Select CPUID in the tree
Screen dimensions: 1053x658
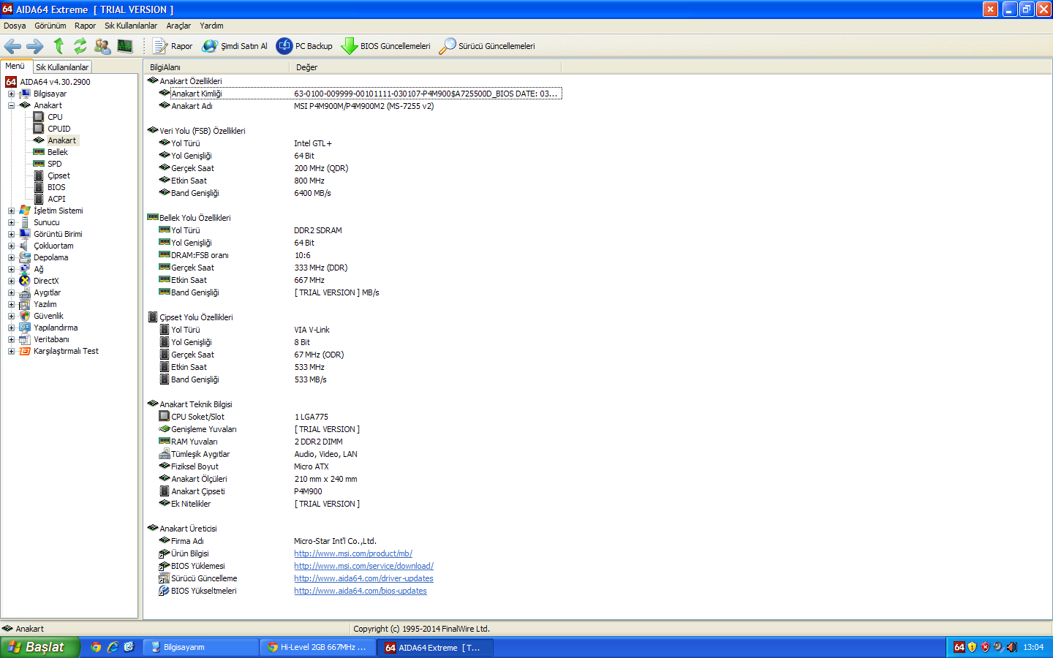pyautogui.click(x=58, y=129)
